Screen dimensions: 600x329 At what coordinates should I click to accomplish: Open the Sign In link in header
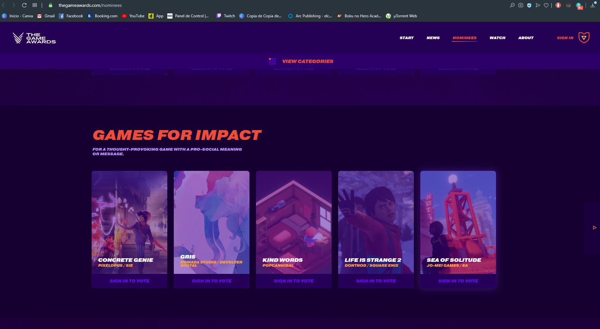point(565,38)
